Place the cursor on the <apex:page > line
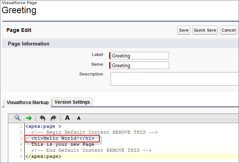The width and height of the screenshot is (239, 163). [43, 126]
